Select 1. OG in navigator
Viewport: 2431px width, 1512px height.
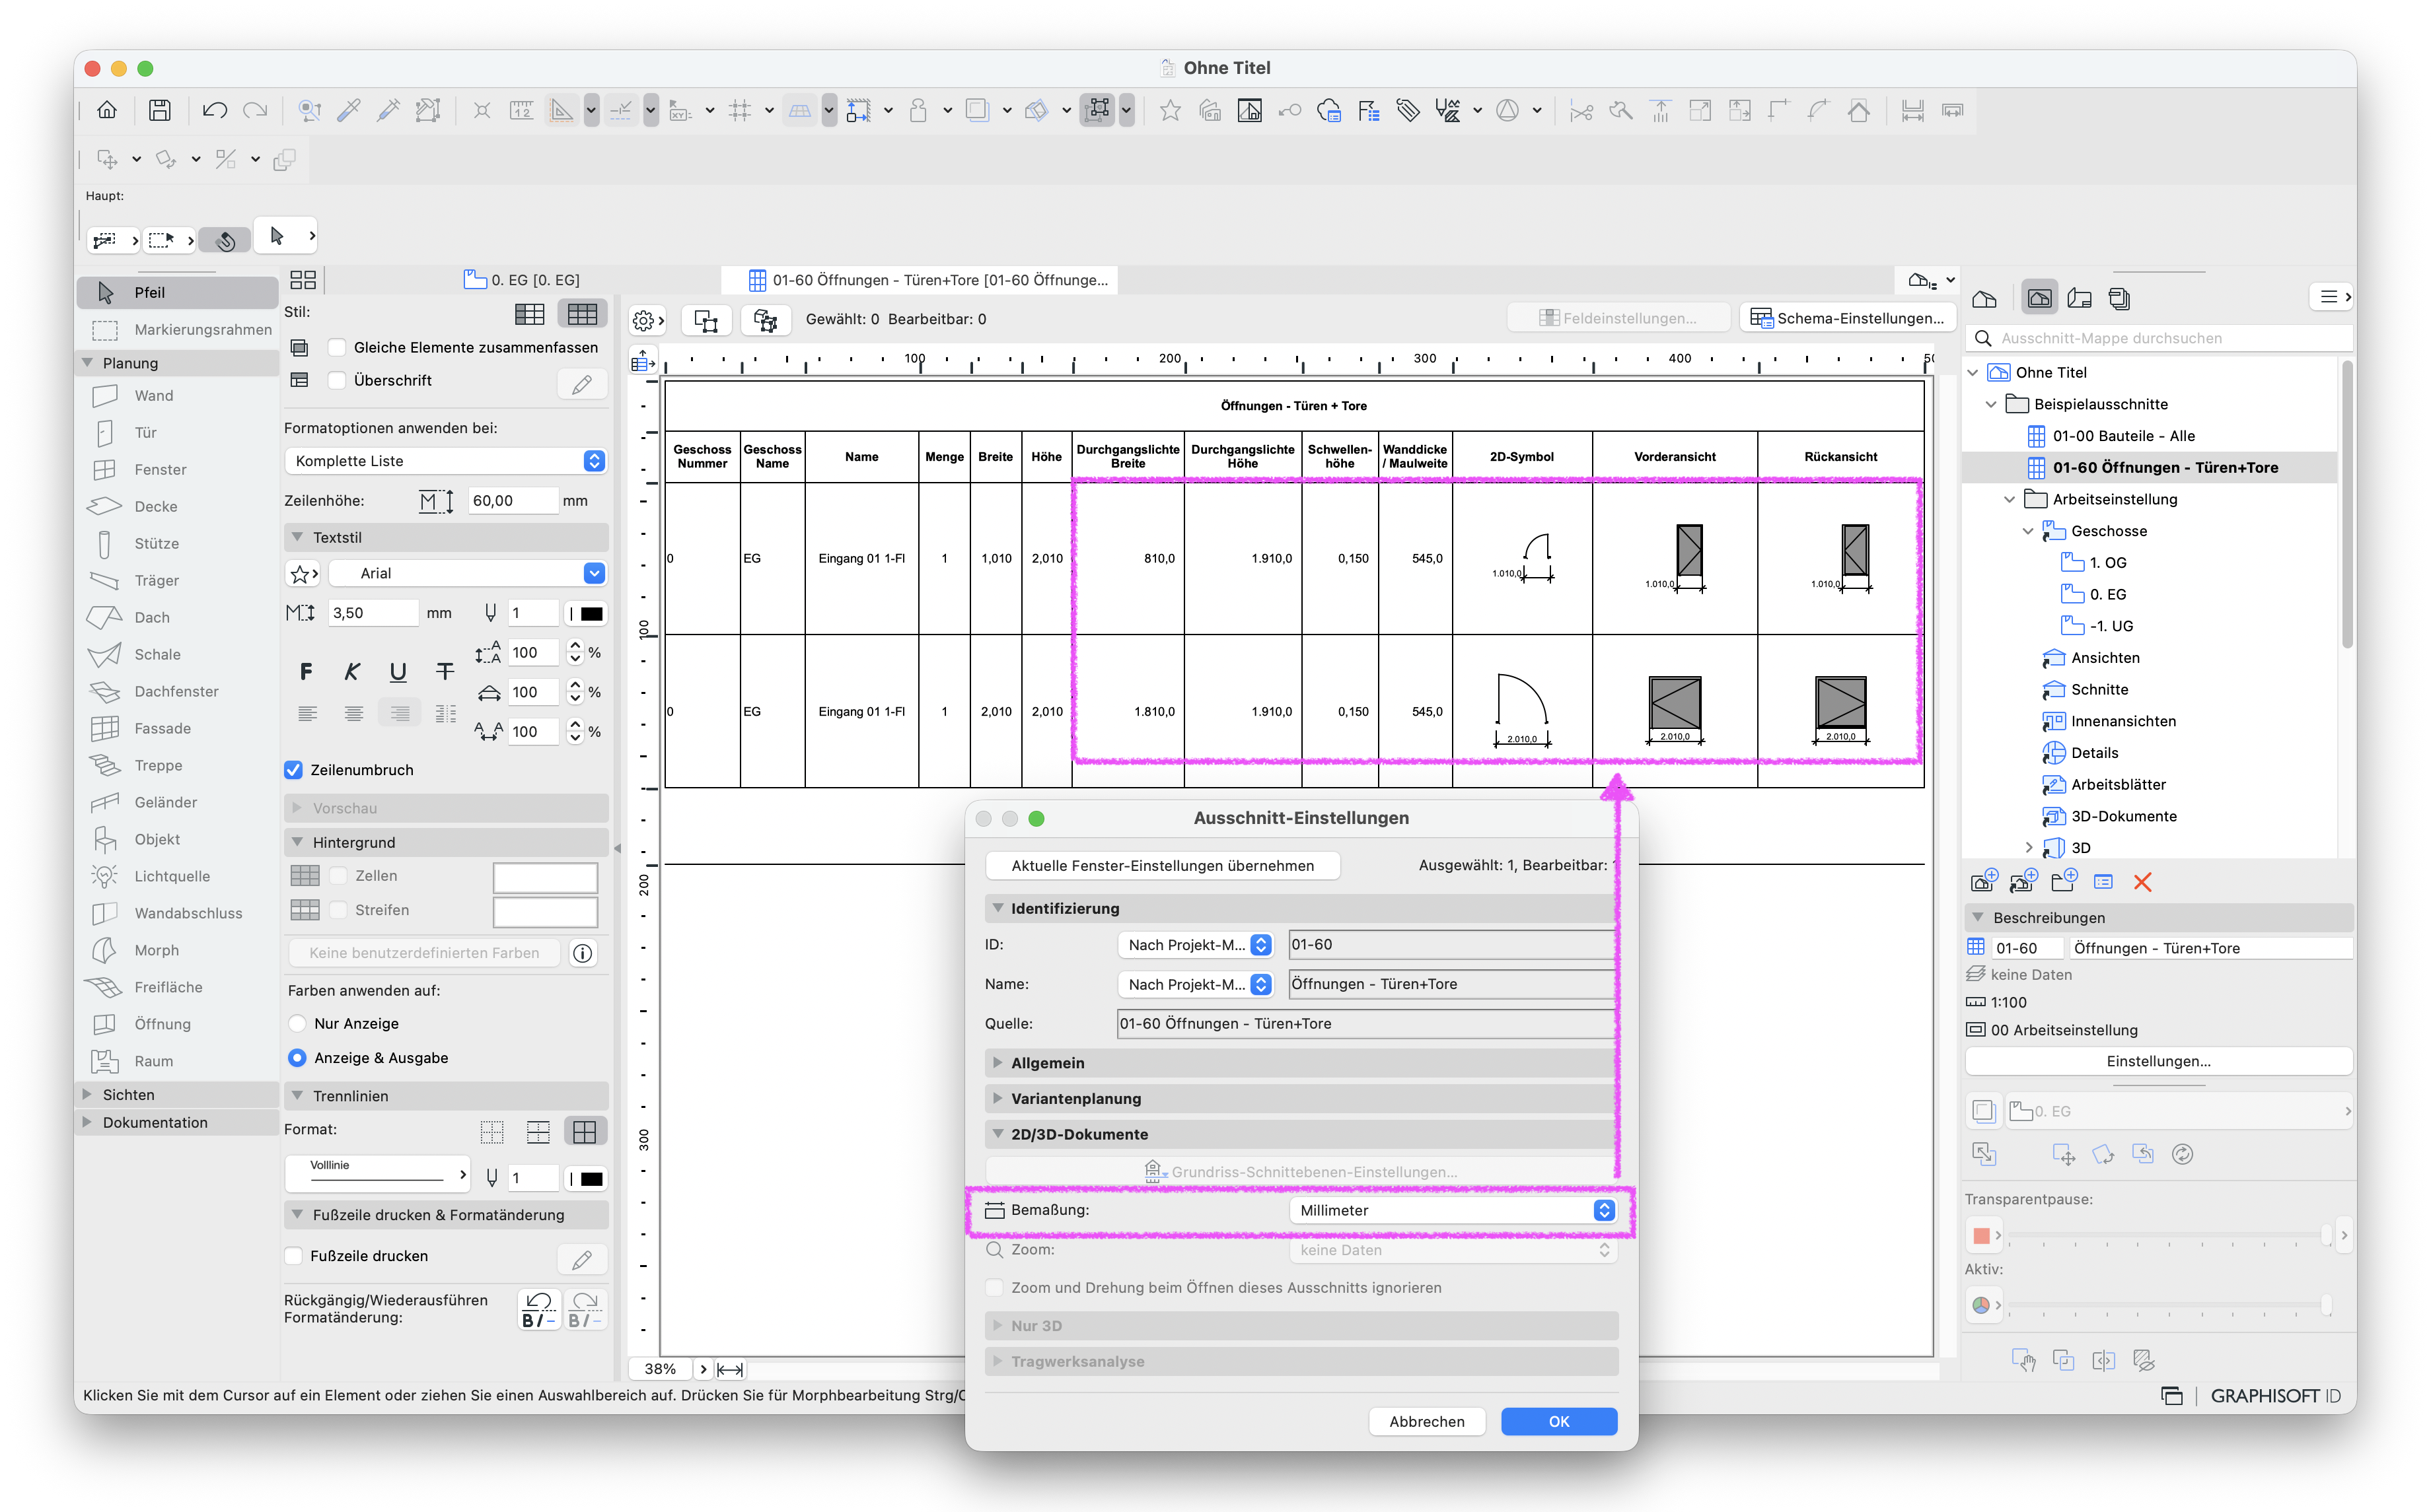[2107, 563]
